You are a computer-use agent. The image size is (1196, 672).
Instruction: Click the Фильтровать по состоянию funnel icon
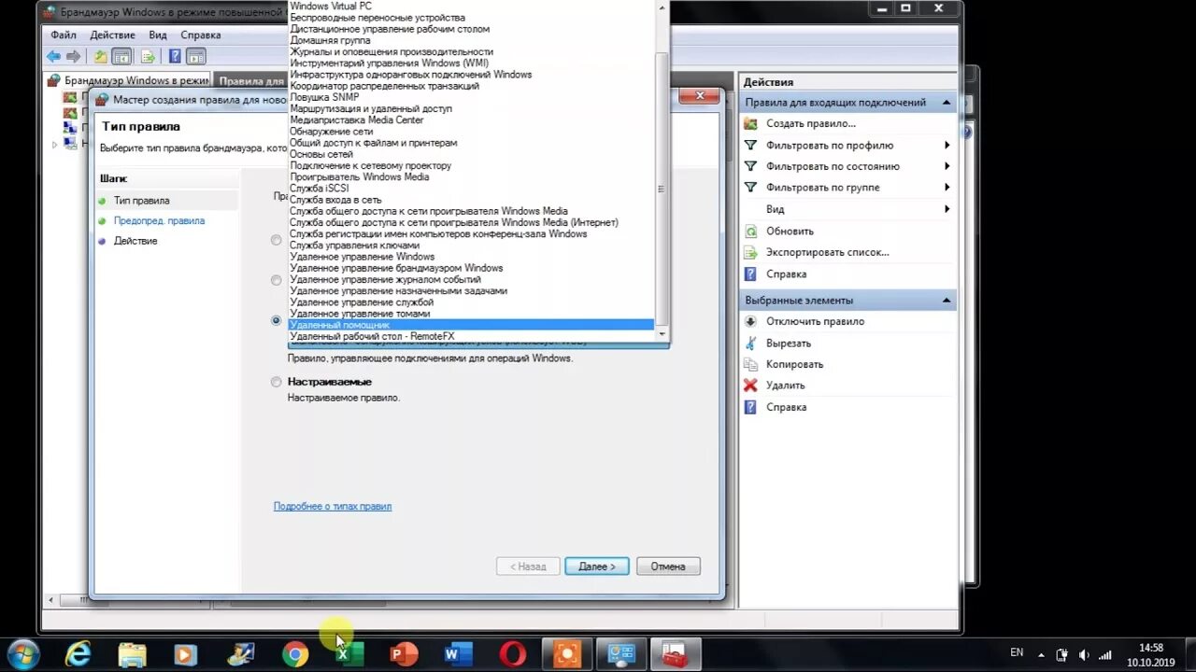[x=750, y=166]
